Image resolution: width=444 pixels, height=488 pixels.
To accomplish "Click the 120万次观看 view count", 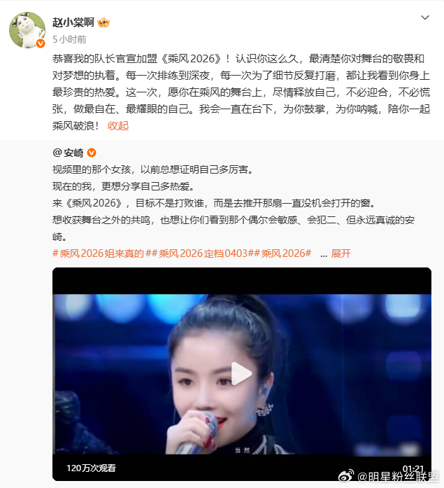I will [91, 468].
